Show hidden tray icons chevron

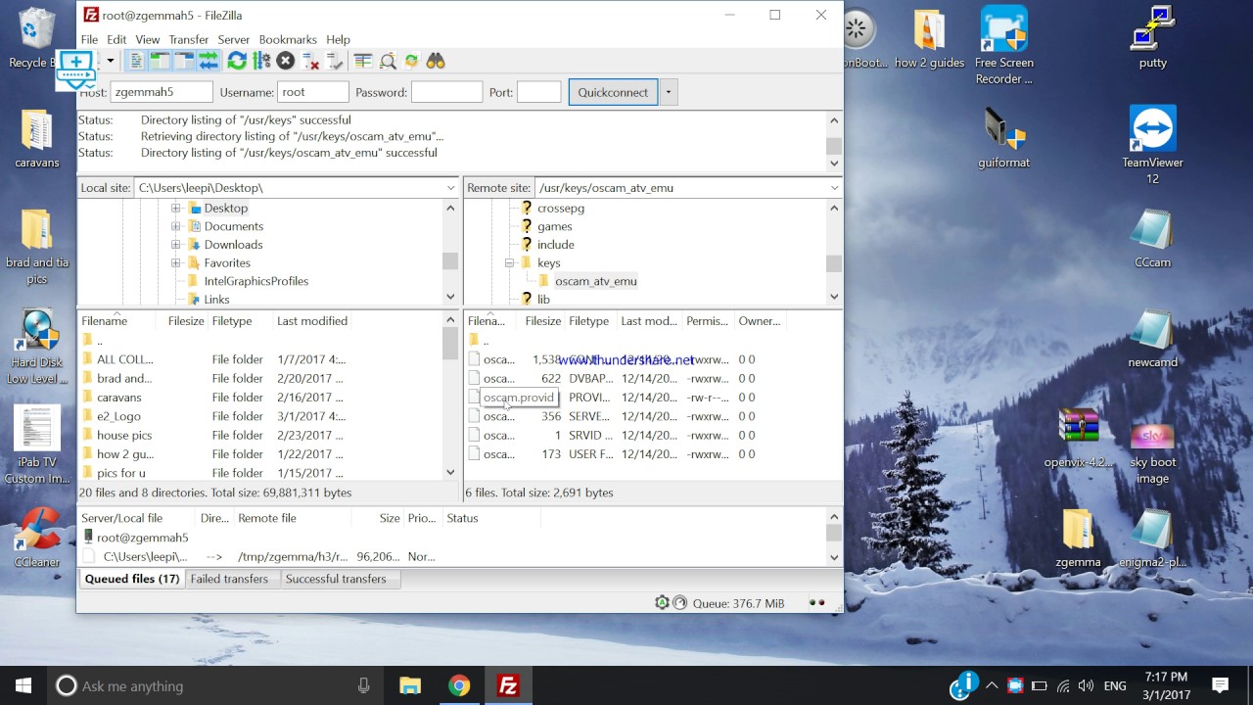click(992, 685)
